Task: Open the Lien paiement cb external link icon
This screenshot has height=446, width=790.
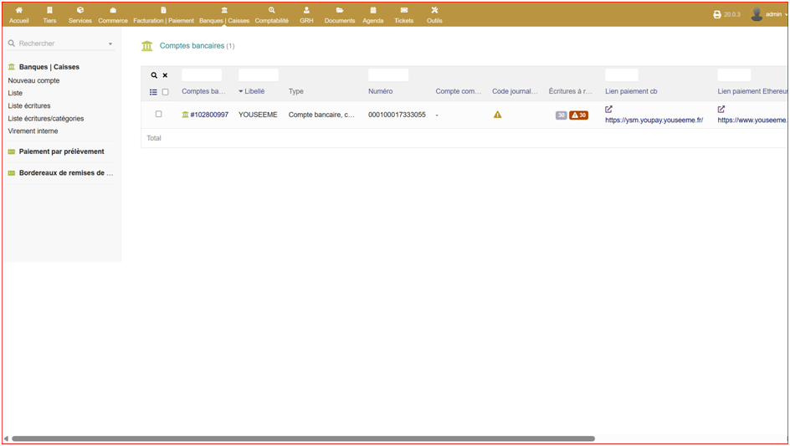Action: click(608, 110)
